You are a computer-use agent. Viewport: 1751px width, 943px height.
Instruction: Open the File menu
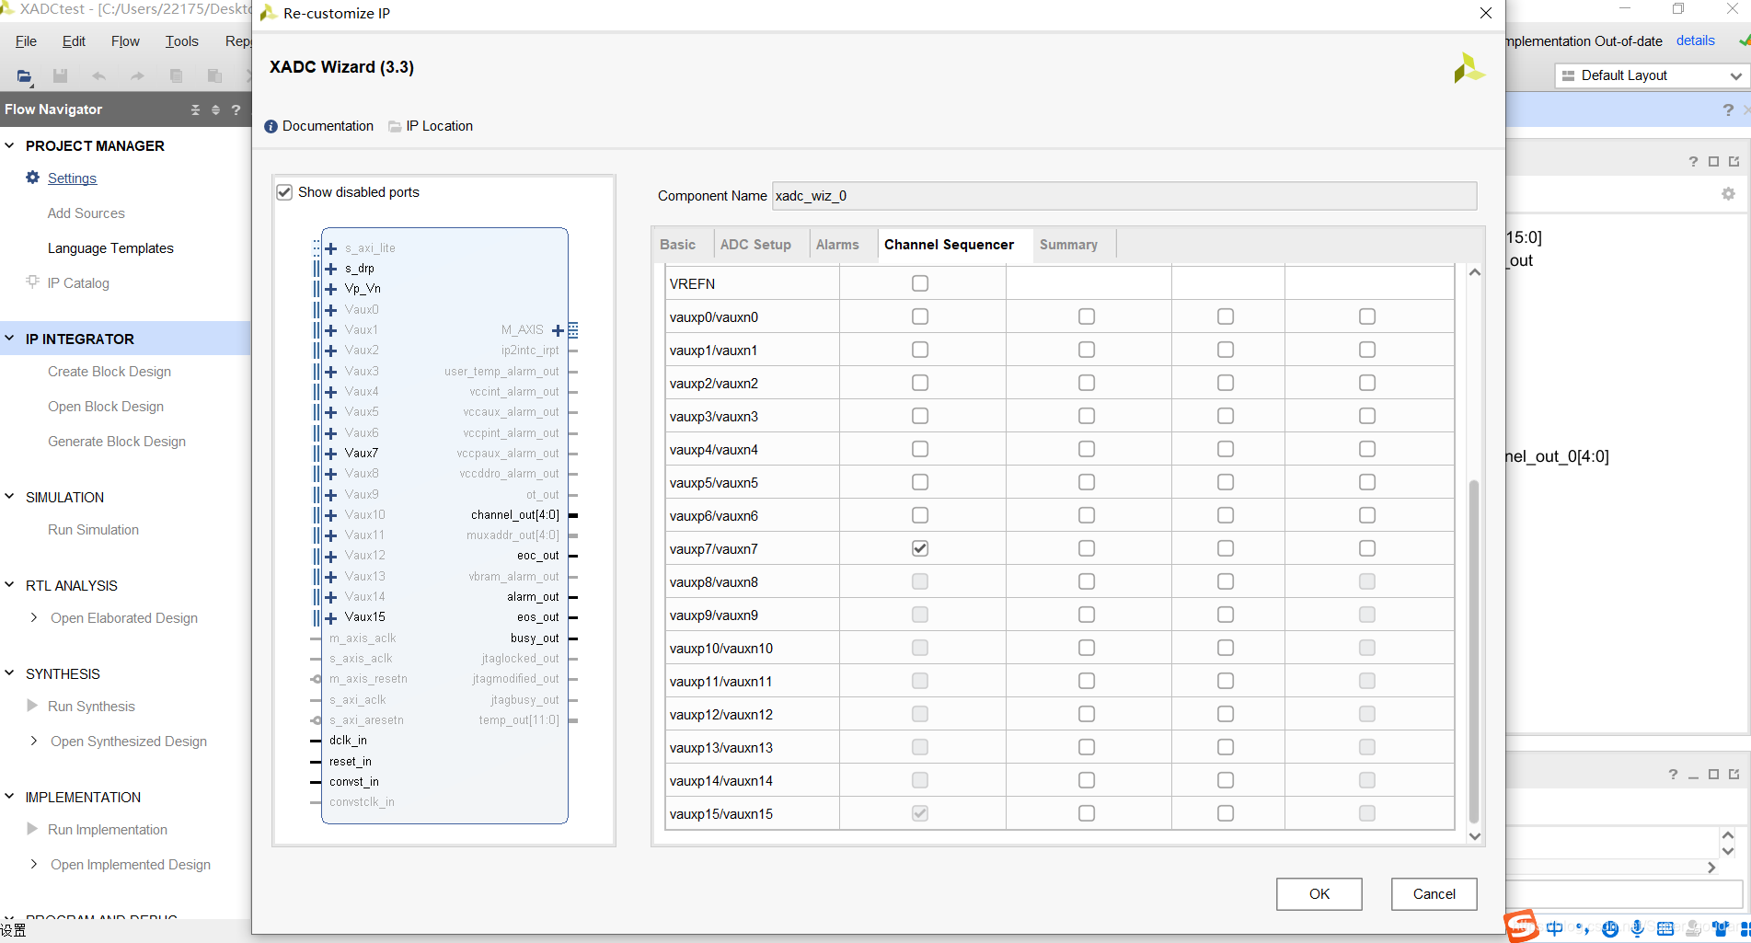point(26,41)
